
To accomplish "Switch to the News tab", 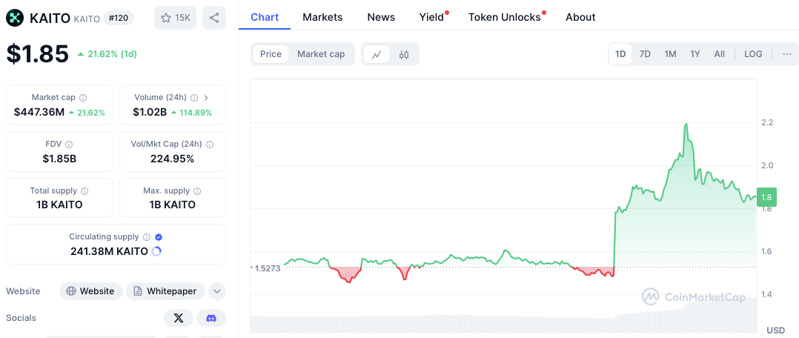I will 381,17.
